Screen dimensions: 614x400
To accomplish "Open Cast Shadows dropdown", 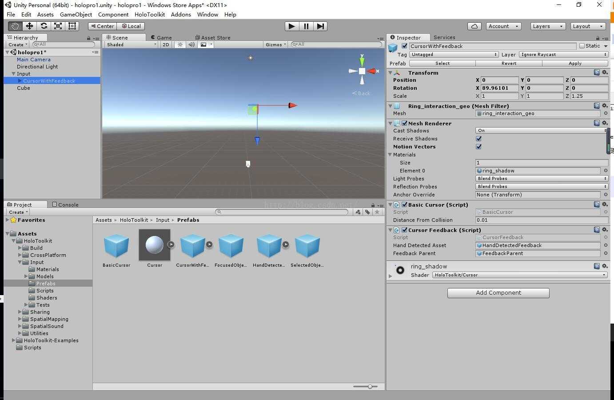I will 542,131.
